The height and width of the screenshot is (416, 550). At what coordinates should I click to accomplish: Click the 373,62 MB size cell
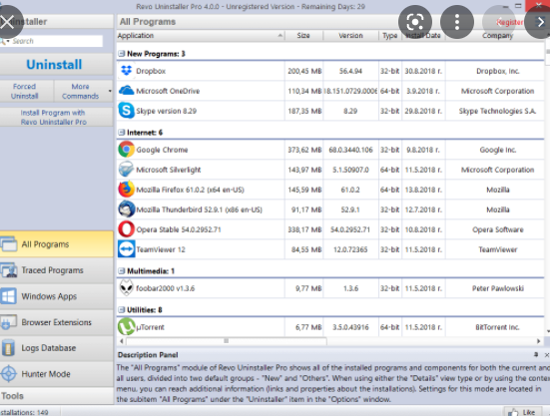[304, 150]
